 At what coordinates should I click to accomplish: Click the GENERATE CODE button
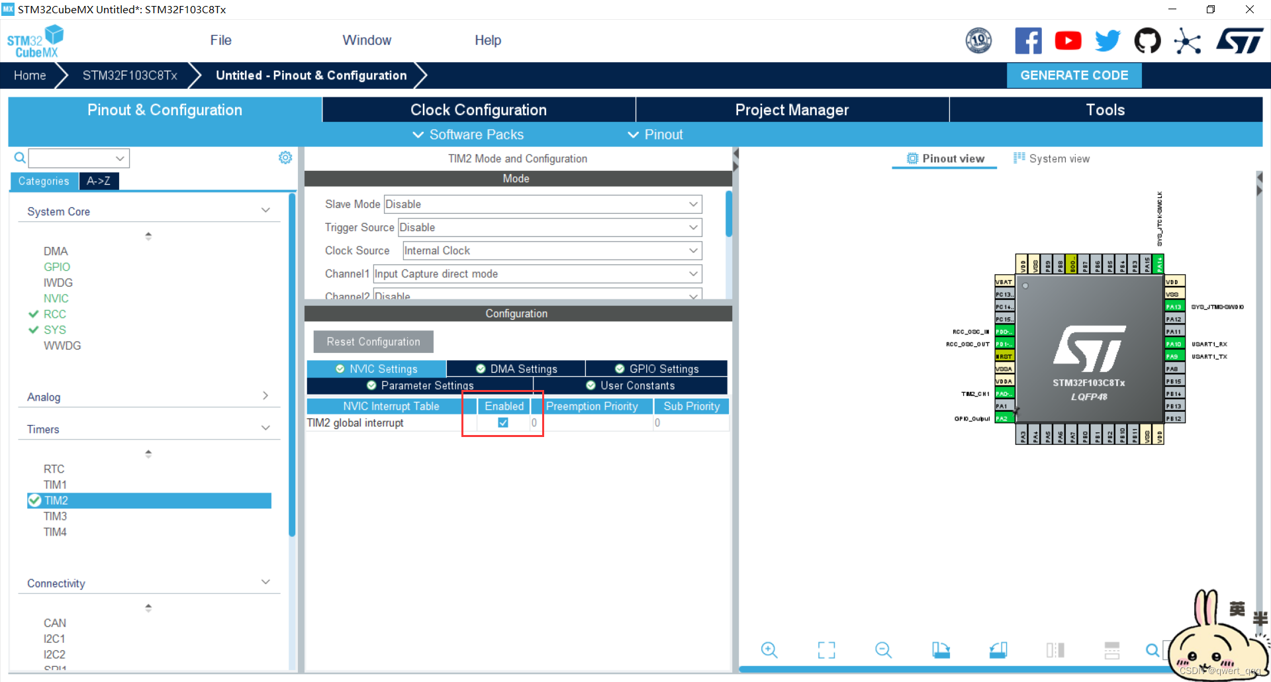tap(1074, 75)
